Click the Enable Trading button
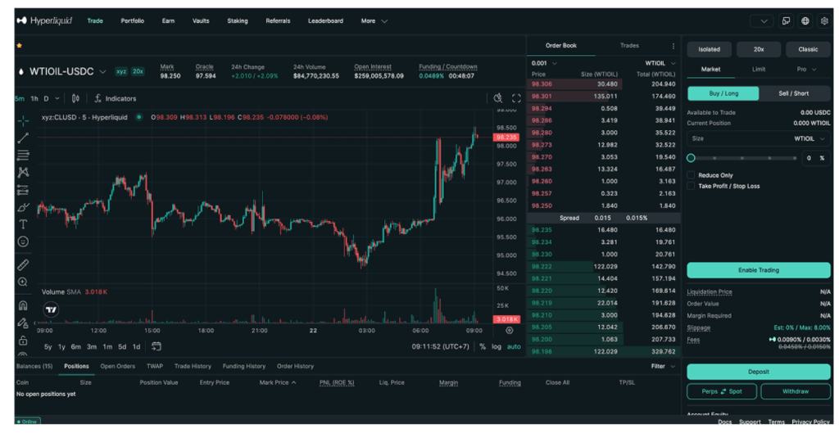The width and height of the screenshot is (839, 438). 759,270
